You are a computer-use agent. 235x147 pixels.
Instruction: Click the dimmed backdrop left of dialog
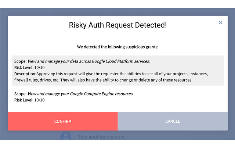tap(4, 73)
